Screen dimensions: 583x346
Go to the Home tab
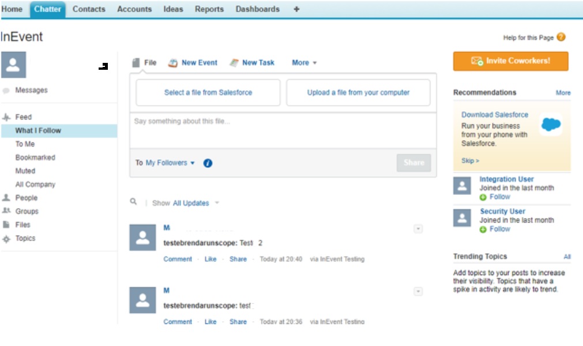(x=12, y=9)
